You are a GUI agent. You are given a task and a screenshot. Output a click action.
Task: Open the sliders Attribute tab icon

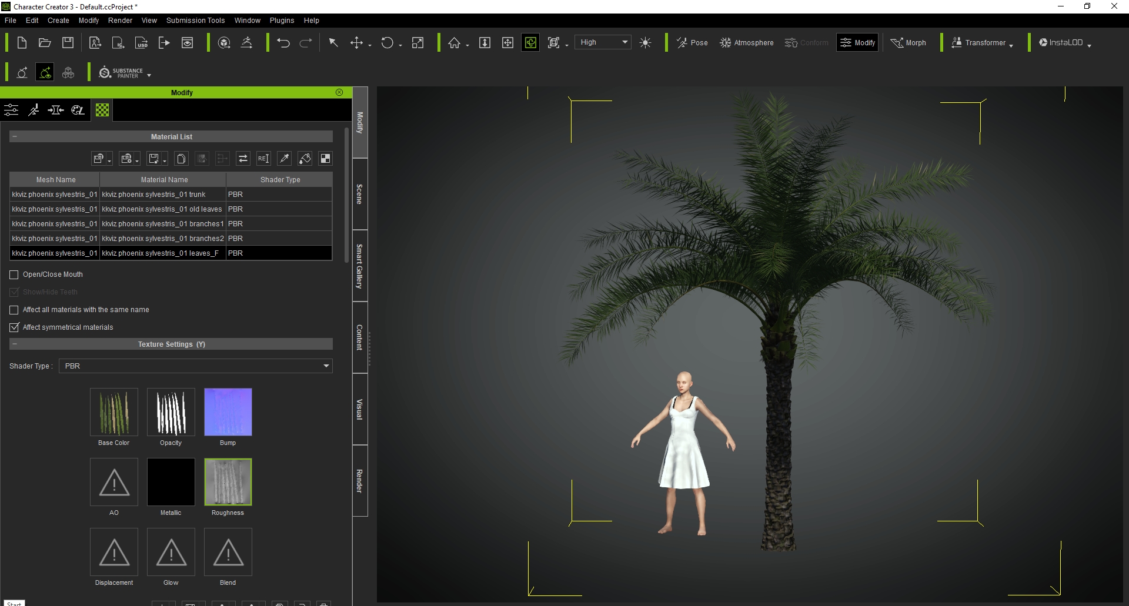click(11, 110)
